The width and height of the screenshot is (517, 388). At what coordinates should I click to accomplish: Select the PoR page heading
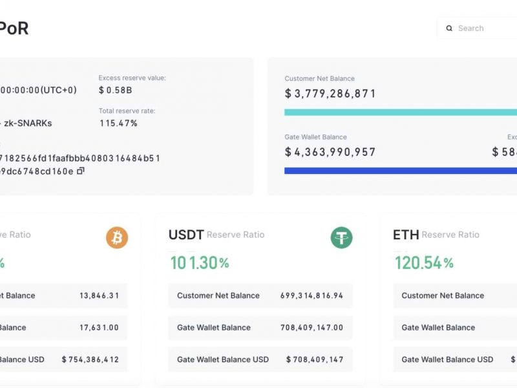pyautogui.click(x=13, y=28)
